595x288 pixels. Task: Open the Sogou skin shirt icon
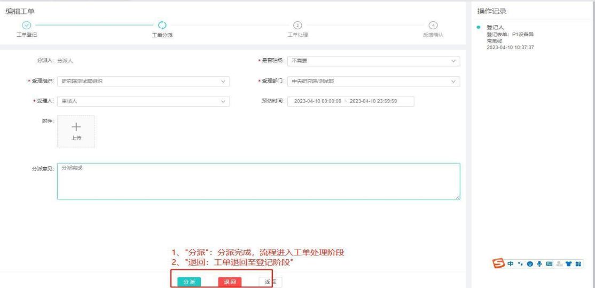pos(568,263)
